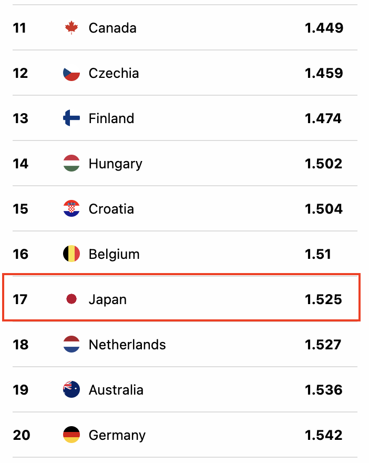The image size is (369, 463).
Task: Click Belgium's score value 1.51
Action: coord(318,254)
